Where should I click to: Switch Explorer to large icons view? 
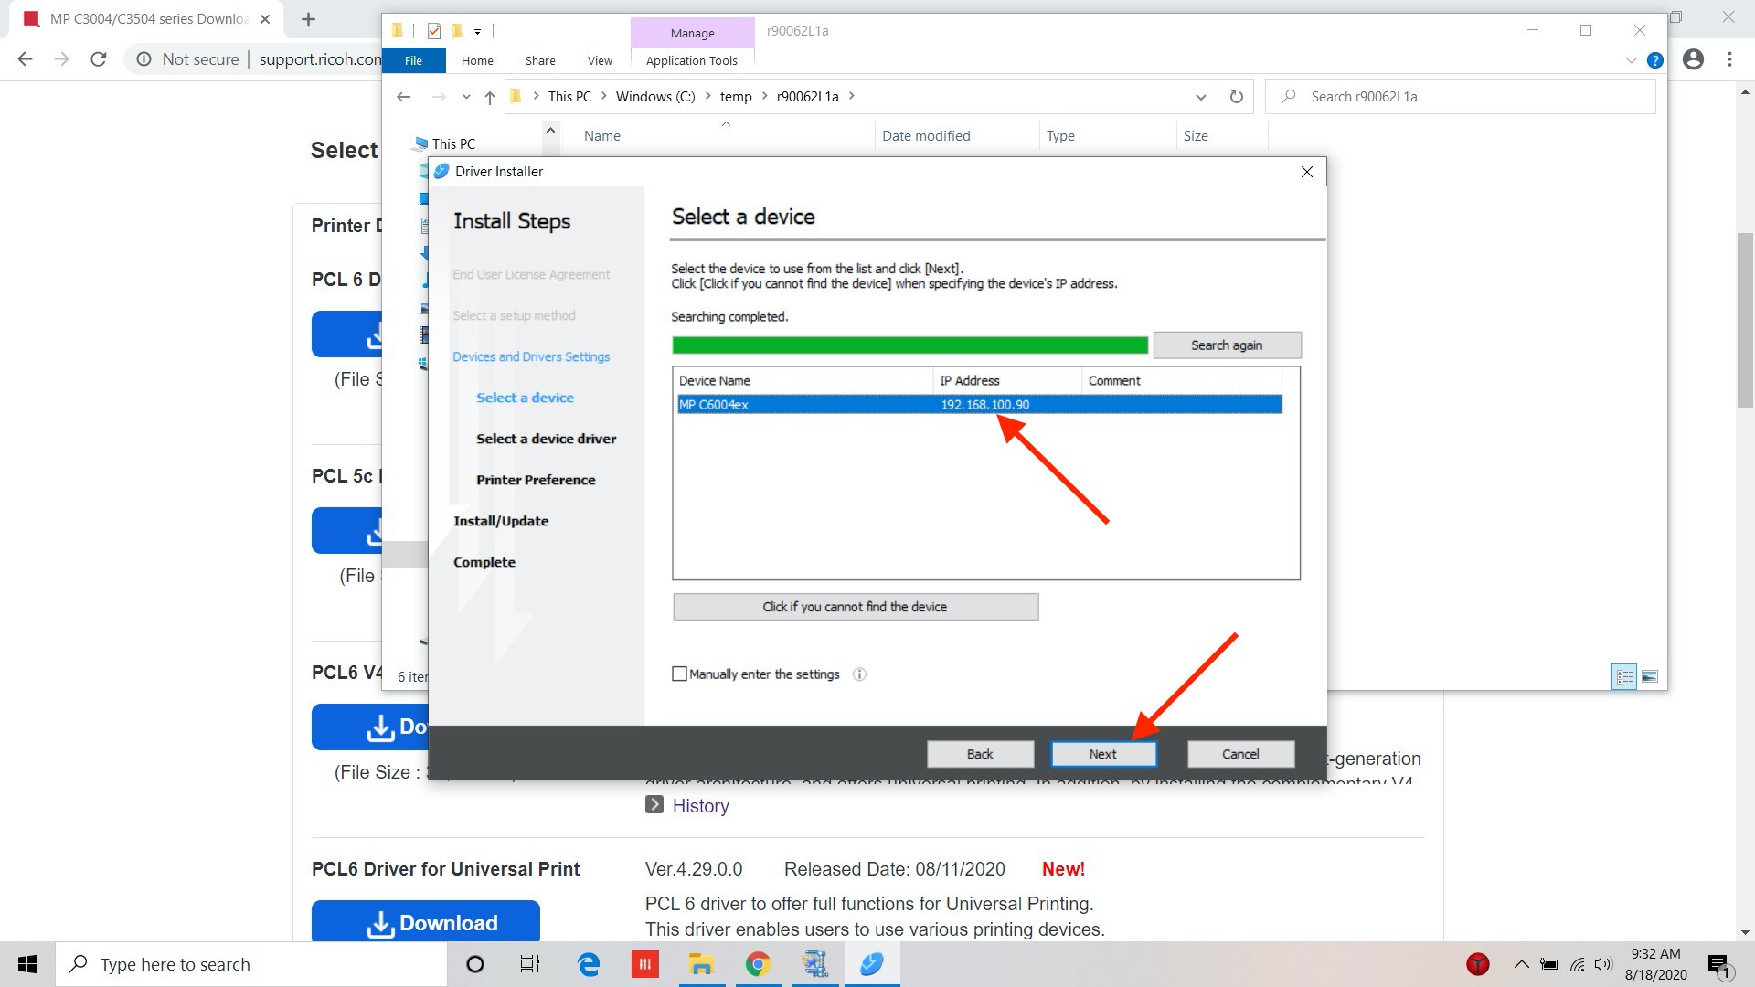click(x=1650, y=677)
